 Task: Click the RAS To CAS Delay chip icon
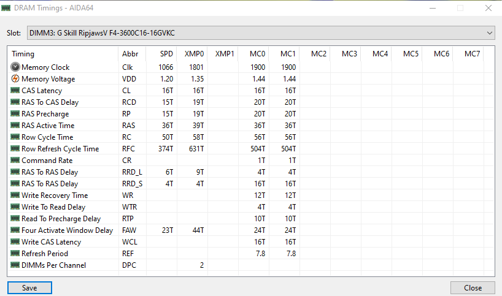click(15, 102)
